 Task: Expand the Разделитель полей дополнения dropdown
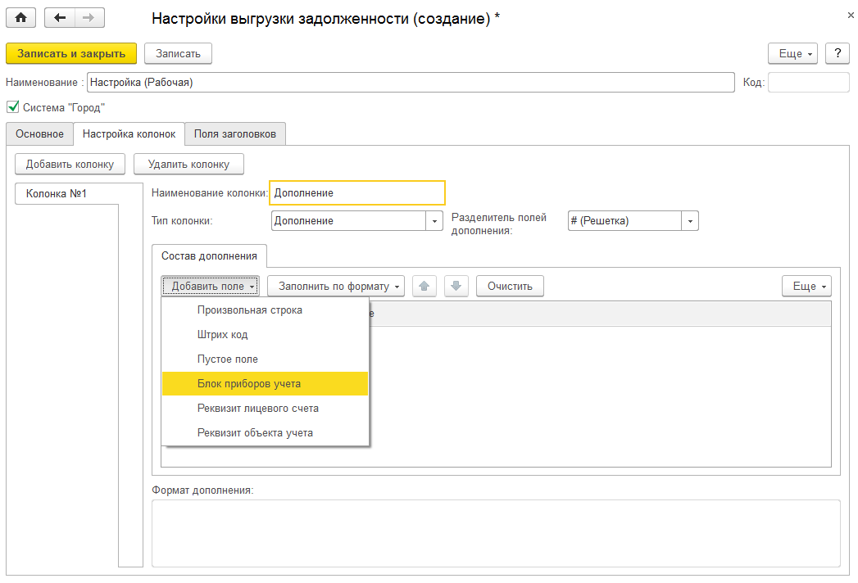pos(690,221)
